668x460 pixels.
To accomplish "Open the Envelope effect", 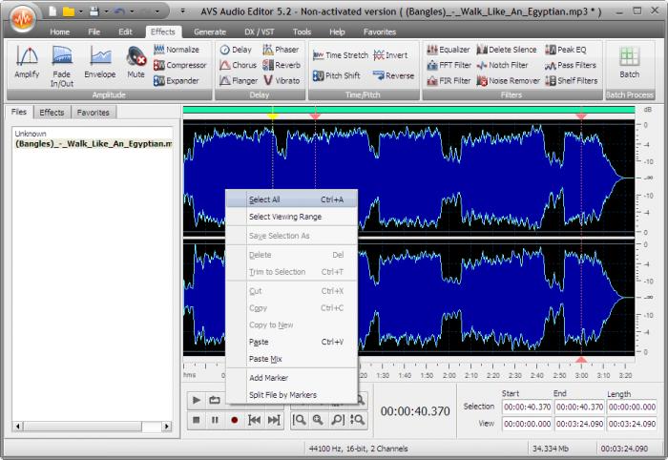I will [100, 63].
